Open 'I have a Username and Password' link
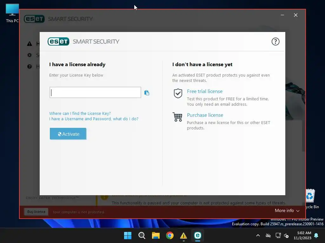This screenshot has height=243, width=325. pos(94,119)
